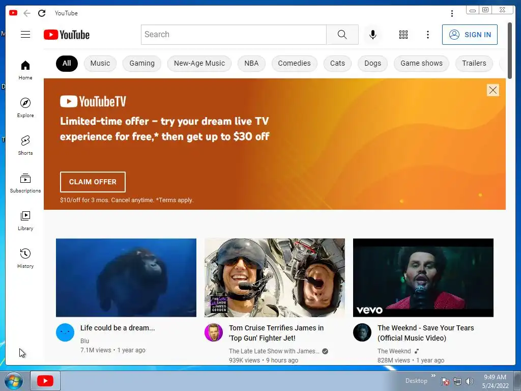Click the YouTubeTV logo in banner

click(x=93, y=101)
